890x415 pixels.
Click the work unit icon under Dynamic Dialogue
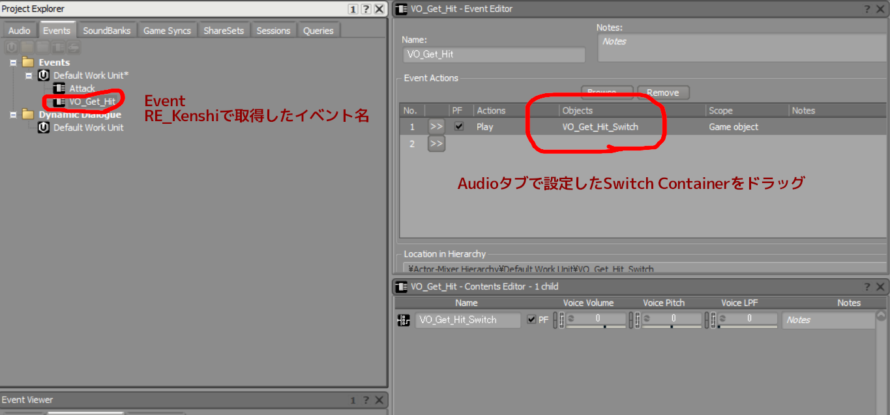44,128
